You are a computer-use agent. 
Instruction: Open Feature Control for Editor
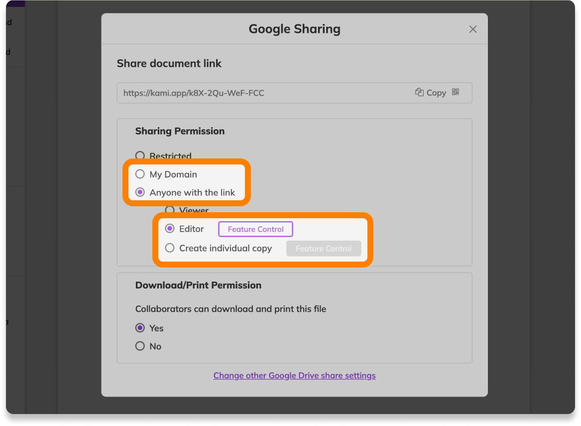(x=255, y=229)
